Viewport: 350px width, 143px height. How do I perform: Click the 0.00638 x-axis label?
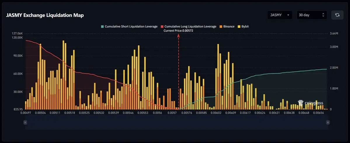coord(289,113)
